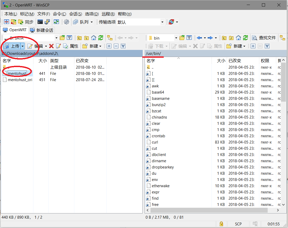Refresh the remote /usr/bin/ panel
Image resolution: width=288 pixels, height=228 pixels.
[x=245, y=38]
